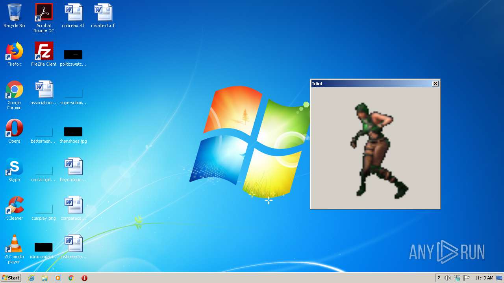Select the cumplay.png image file
The image size is (504, 283).
pos(44,211)
